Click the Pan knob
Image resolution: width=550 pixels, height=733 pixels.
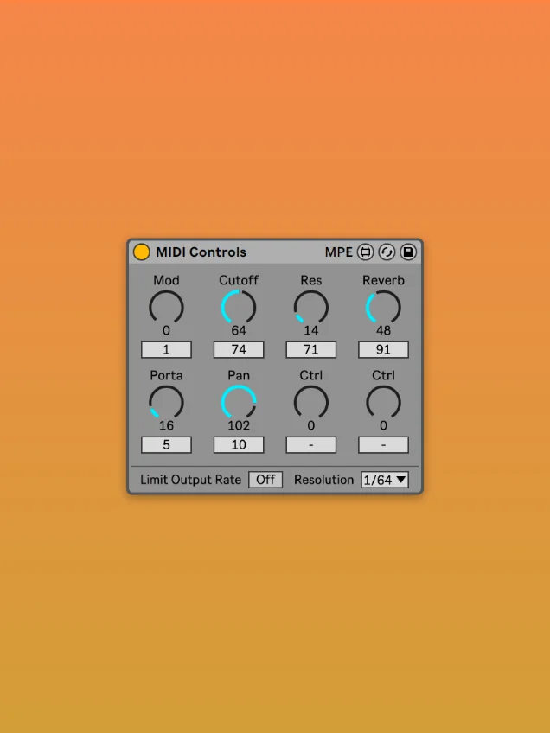(239, 403)
